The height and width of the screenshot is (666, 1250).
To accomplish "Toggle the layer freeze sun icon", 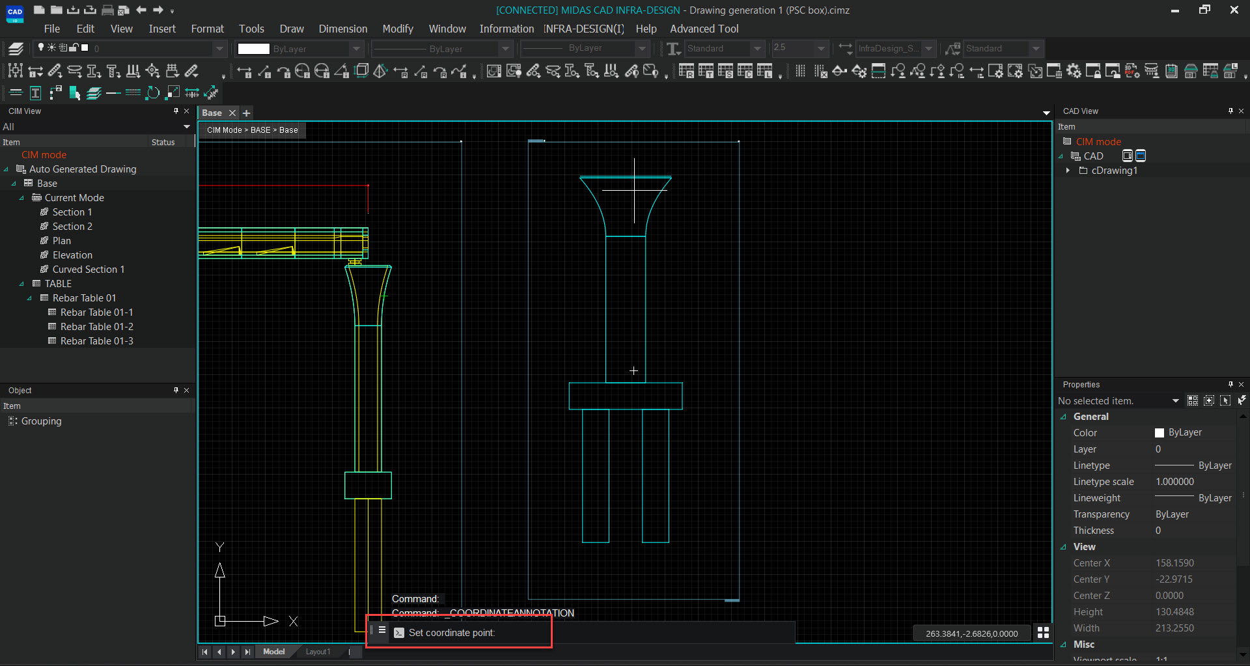I will tap(51, 48).
